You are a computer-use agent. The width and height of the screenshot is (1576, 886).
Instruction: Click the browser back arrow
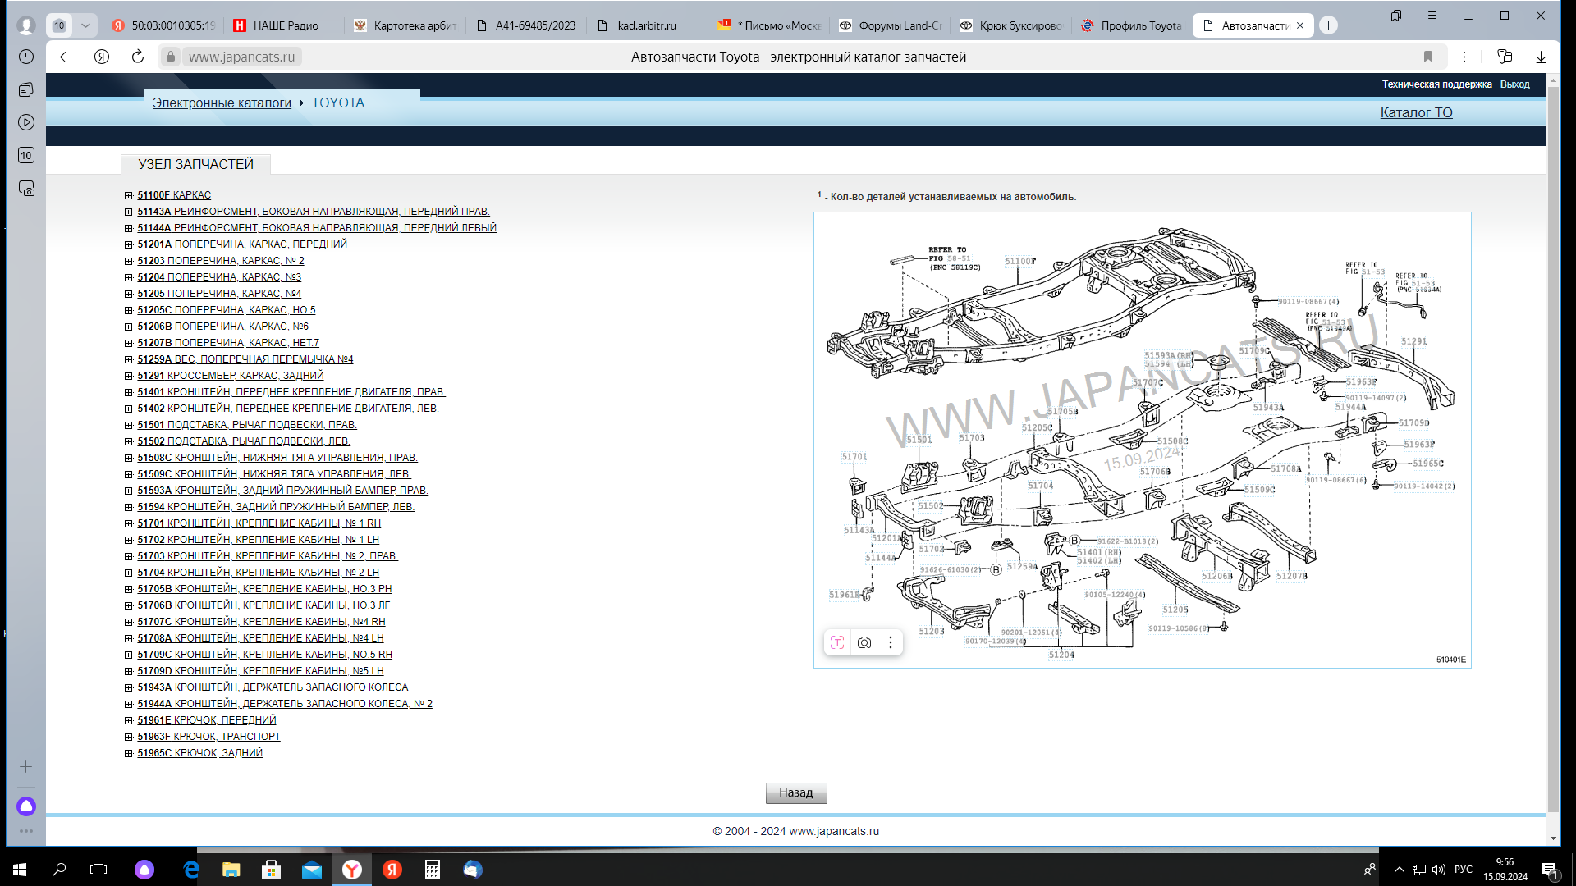tap(66, 57)
